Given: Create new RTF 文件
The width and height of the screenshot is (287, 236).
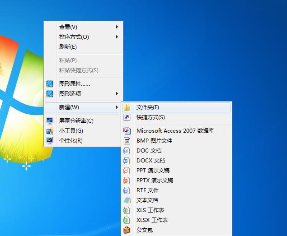Looking at the screenshot, I should [x=177, y=190].
